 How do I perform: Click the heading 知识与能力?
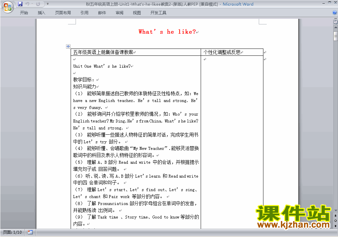[84, 87]
